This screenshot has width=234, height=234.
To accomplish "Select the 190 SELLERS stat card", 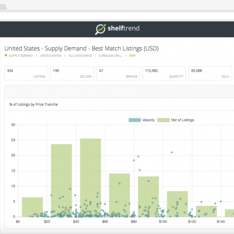I will click(x=72, y=73).
